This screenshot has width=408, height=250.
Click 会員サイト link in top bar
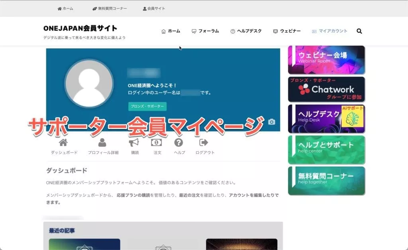(x=154, y=8)
